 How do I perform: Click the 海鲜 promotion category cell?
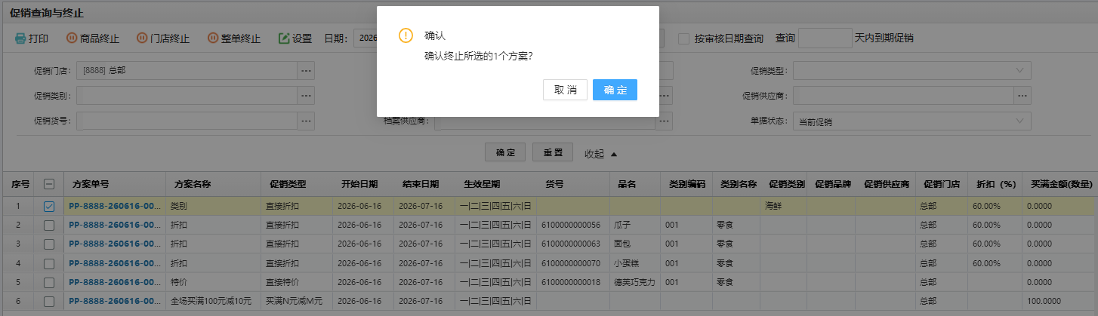[x=783, y=205]
